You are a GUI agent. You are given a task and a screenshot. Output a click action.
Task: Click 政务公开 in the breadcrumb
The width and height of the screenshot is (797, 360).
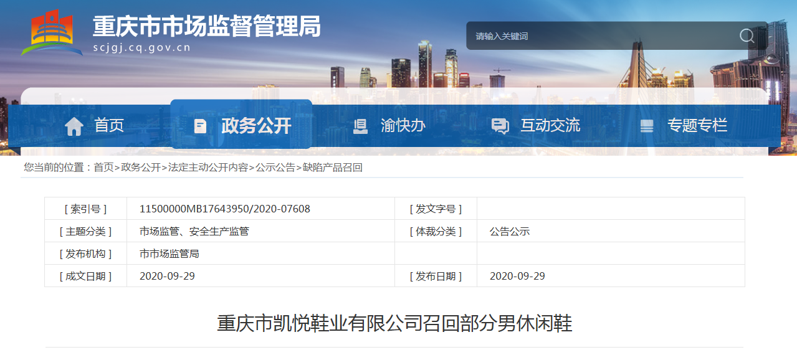click(x=141, y=167)
